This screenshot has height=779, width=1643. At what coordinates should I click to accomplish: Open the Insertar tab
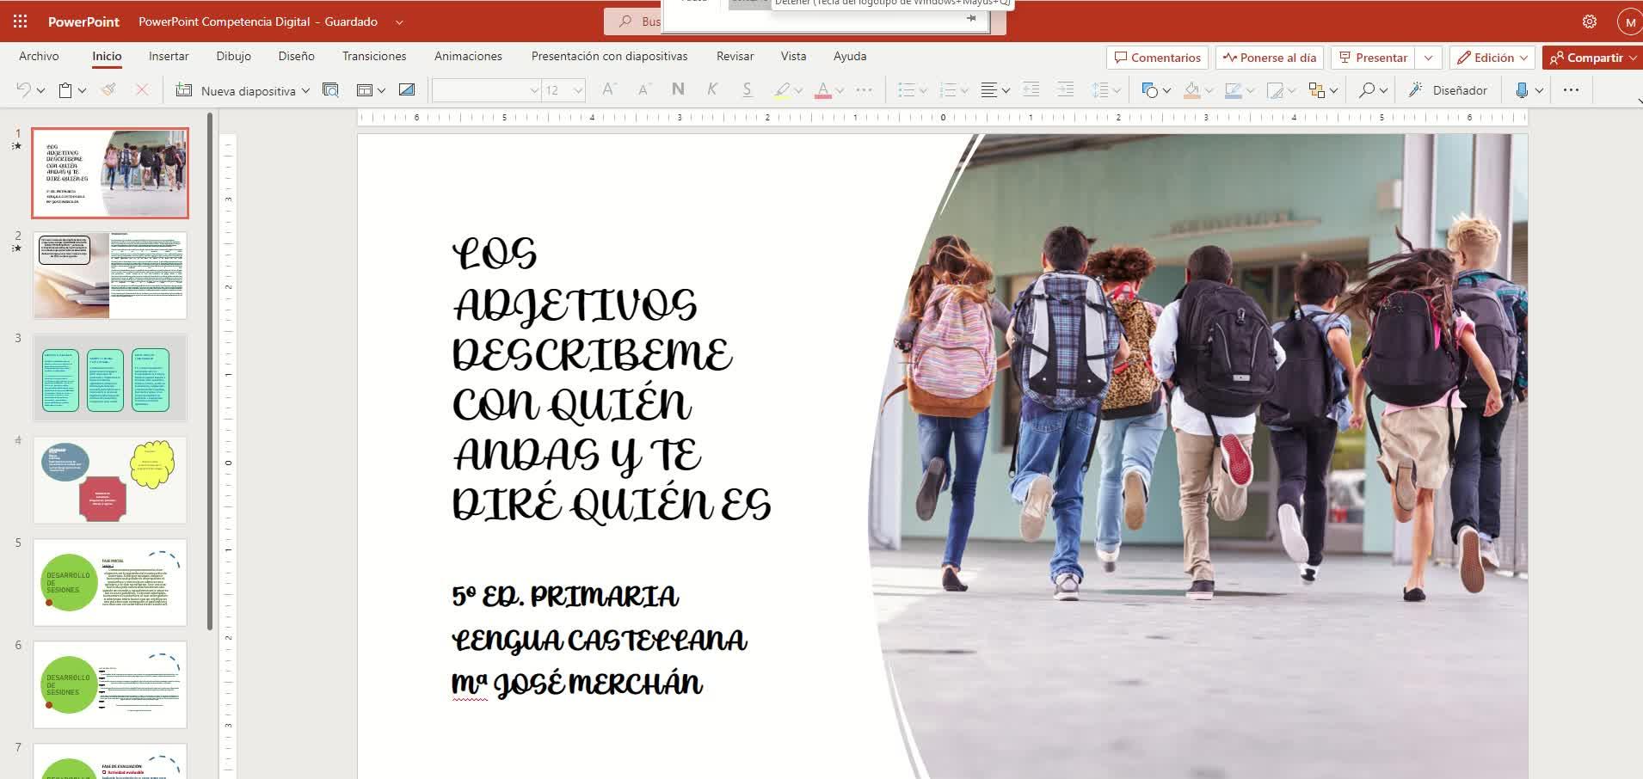(x=169, y=56)
